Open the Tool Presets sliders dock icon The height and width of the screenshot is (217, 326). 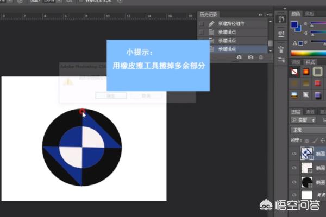coord(281,60)
